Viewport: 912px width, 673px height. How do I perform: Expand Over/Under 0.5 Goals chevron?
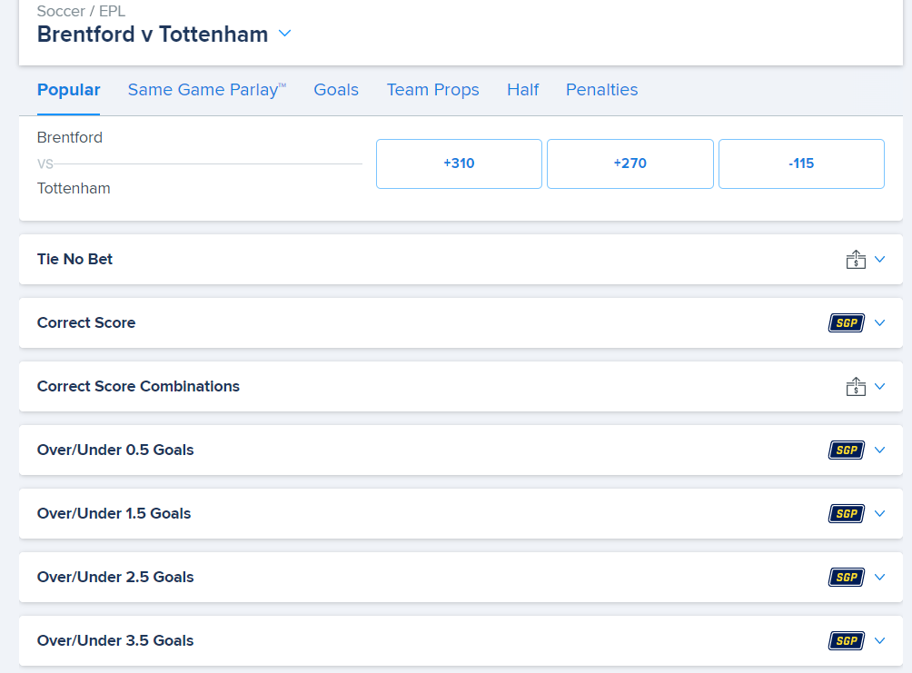880,450
